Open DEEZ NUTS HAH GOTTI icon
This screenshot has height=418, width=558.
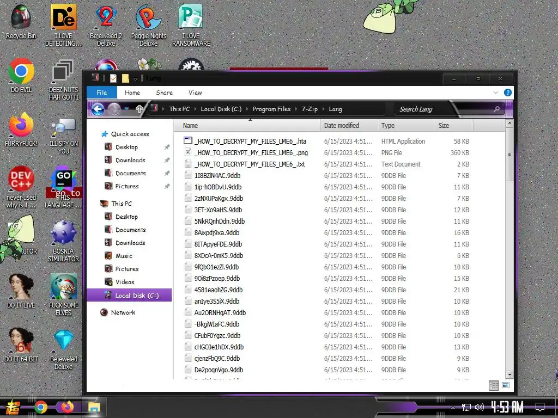click(x=63, y=79)
